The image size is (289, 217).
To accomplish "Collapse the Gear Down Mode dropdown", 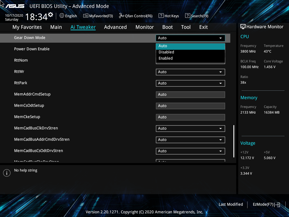I will coord(191,38).
